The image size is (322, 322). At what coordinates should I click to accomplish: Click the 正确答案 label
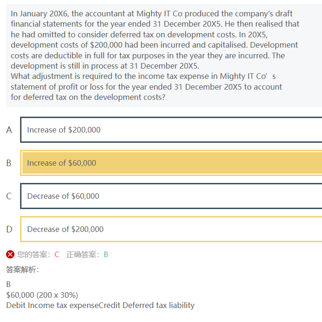point(83,254)
